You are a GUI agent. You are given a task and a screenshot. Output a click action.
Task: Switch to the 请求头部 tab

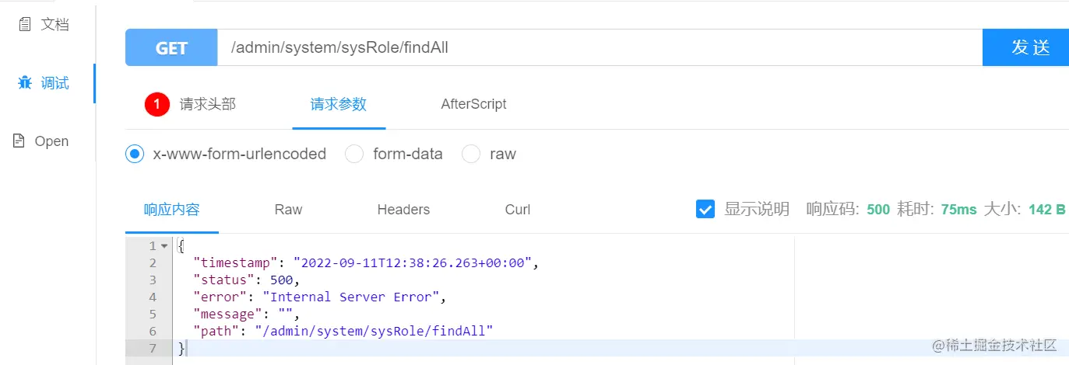[x=207, y=104]
